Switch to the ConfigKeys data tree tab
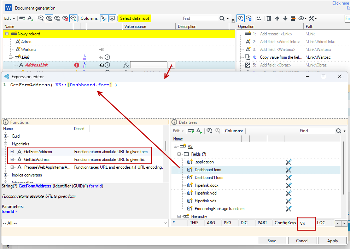Screen dimensions: 350x249 285,223
